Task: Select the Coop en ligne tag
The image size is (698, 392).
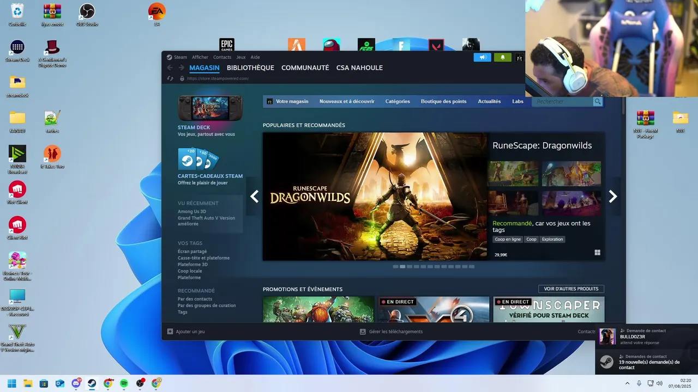Action: click(x=508, y=240)
